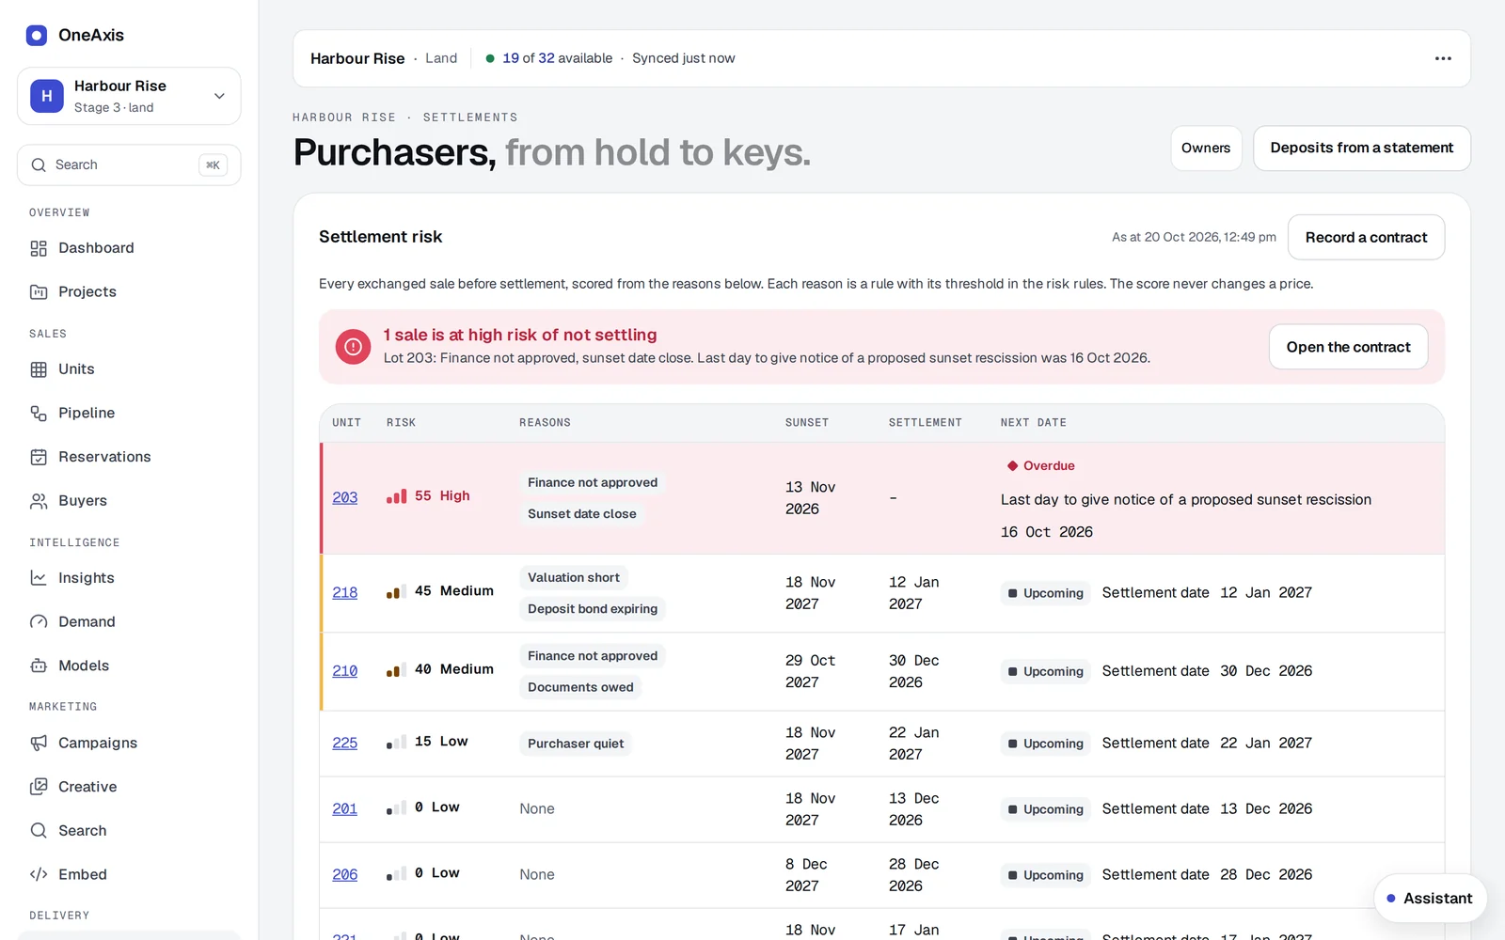This screenshot has width=1505, height=940.
Task: Open Creative image icon
Action: click(x=39, y=787)
